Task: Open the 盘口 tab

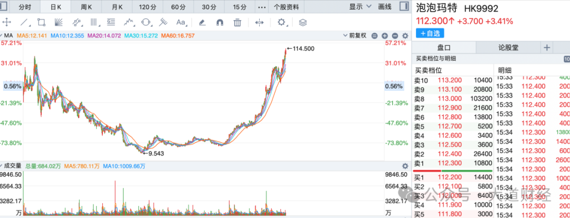Action: (x=444, y=47)
